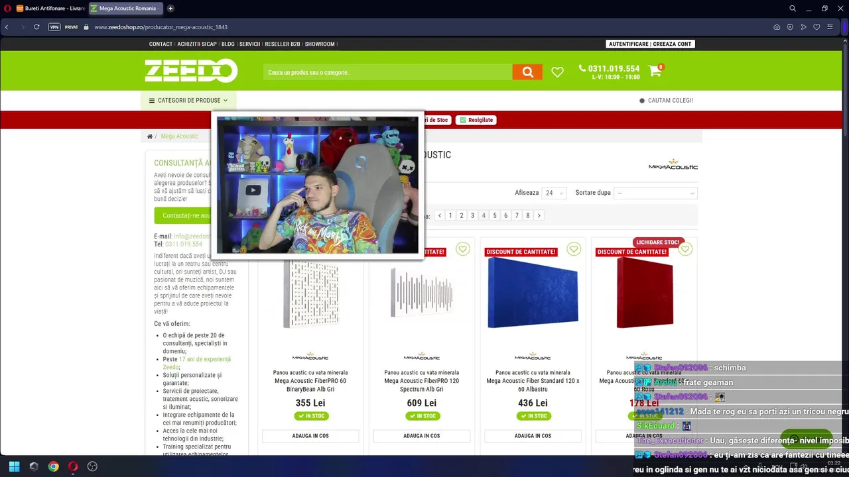Reload the page with the refresh icon

(x=36, y=27)
